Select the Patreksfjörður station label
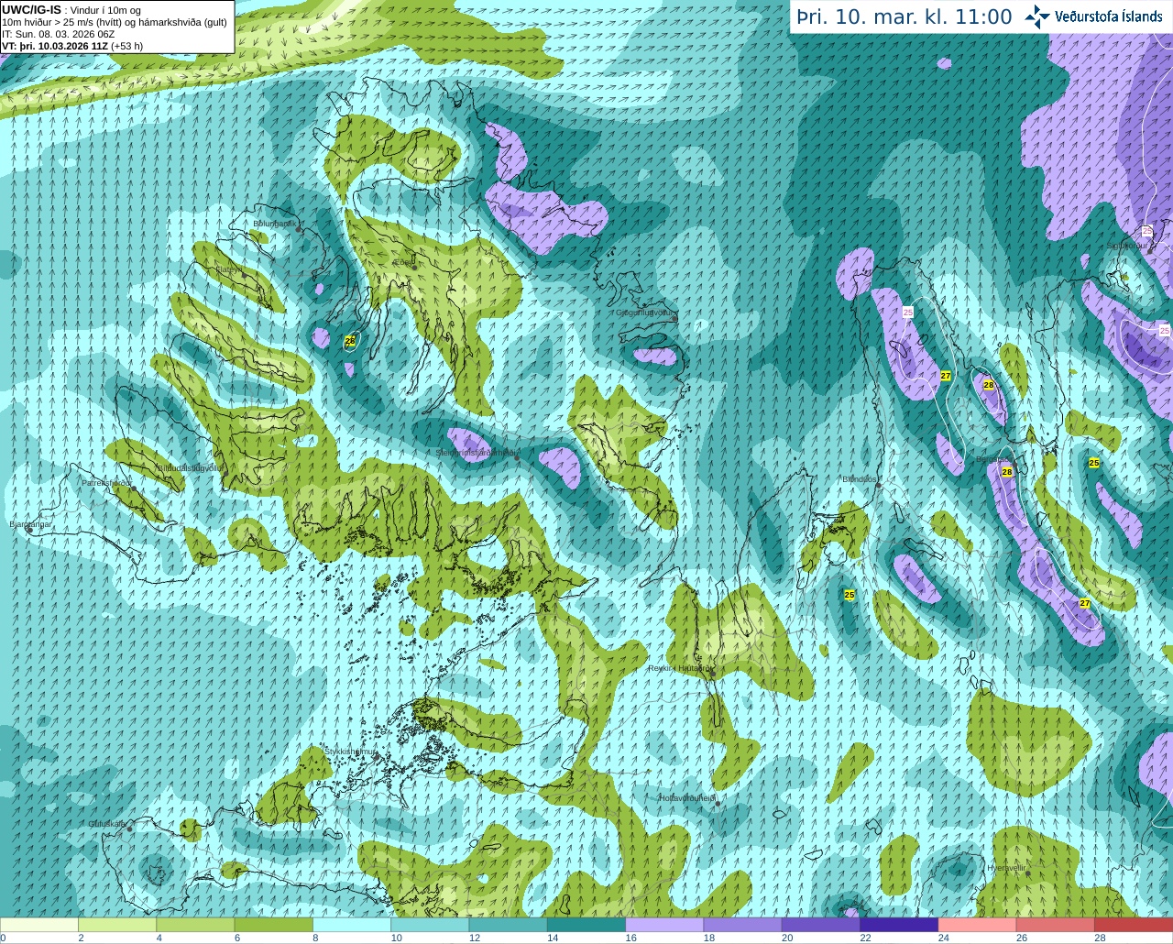The height and width of the screenshot is (944, 1173). click(x=107, y=482)
